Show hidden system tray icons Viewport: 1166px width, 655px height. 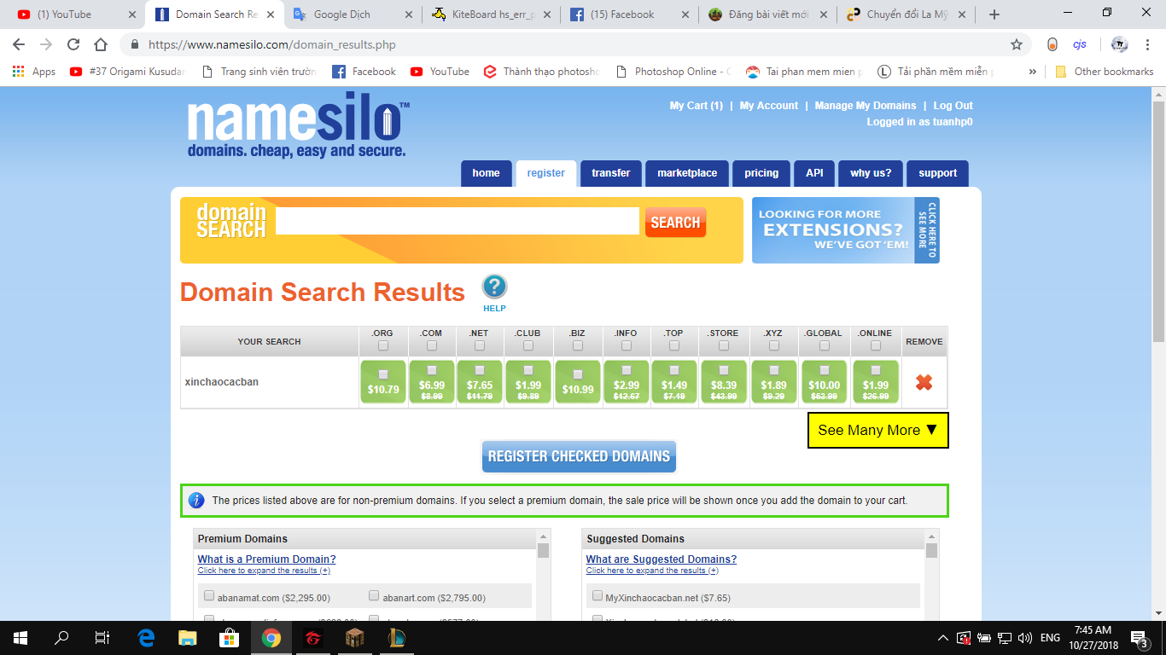point(943,638)
